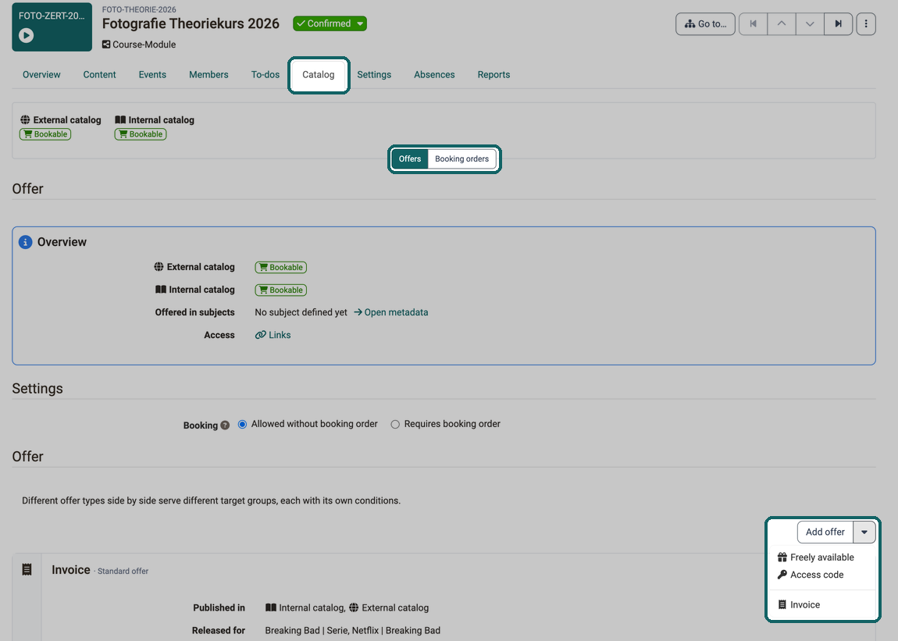Click the No subject defined yet text

coord(301,312)
